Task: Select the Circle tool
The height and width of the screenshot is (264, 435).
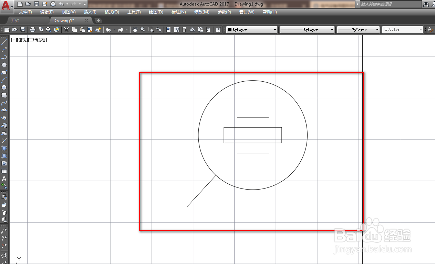Action: click(x=4, y=88)
